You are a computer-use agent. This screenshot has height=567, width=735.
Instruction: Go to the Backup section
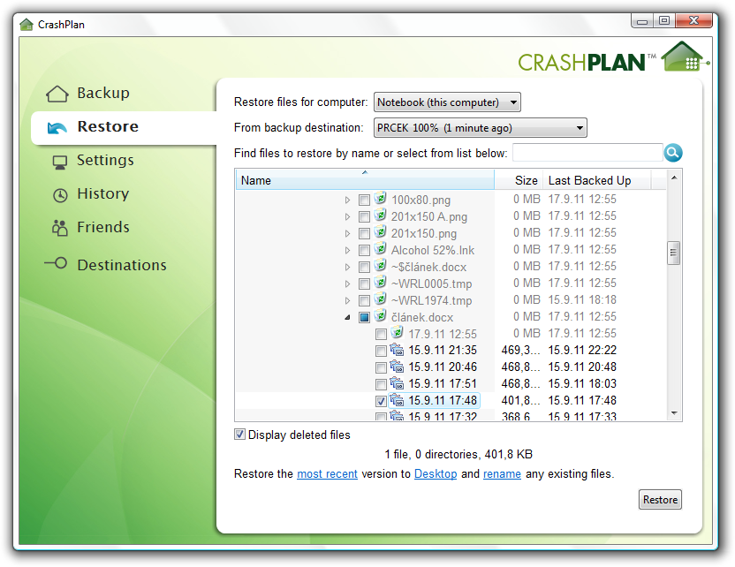[103, 94]
